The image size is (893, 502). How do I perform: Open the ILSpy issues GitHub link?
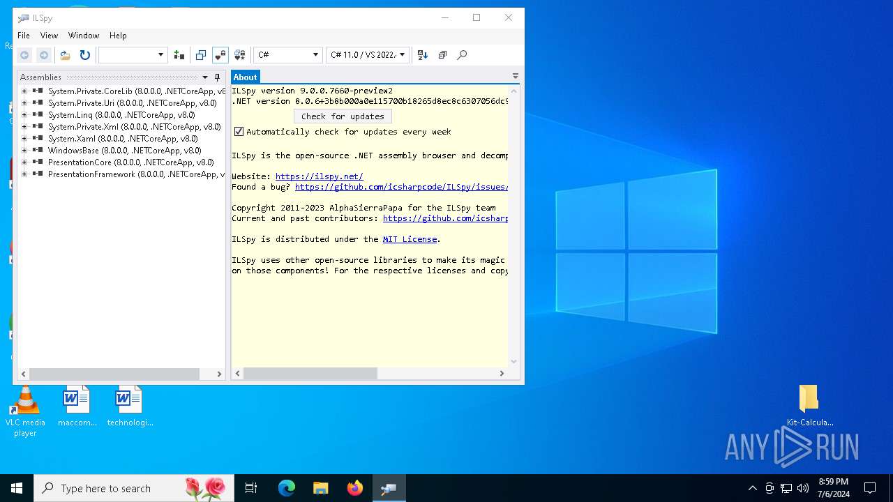click(x=401, y=187)
